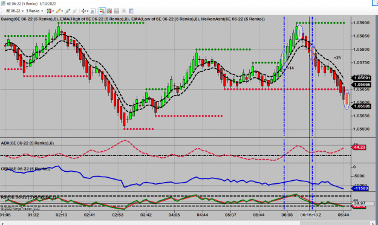Open the Data Series icon

[109, 11]
